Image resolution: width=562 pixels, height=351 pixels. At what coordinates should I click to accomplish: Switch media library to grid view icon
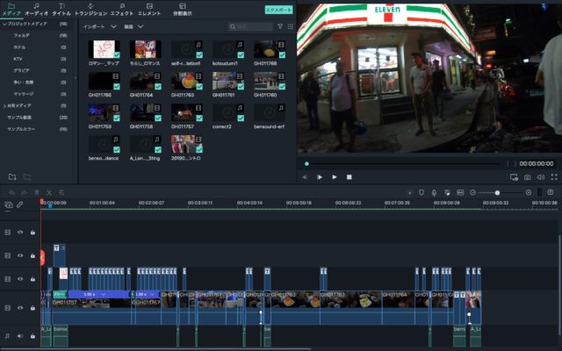pos(289,27)
